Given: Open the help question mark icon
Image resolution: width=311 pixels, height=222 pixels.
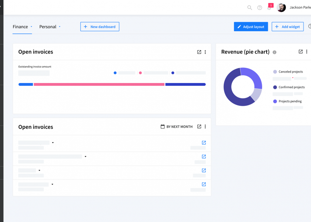Looking at the screenshot, I should tap(260, 8).
